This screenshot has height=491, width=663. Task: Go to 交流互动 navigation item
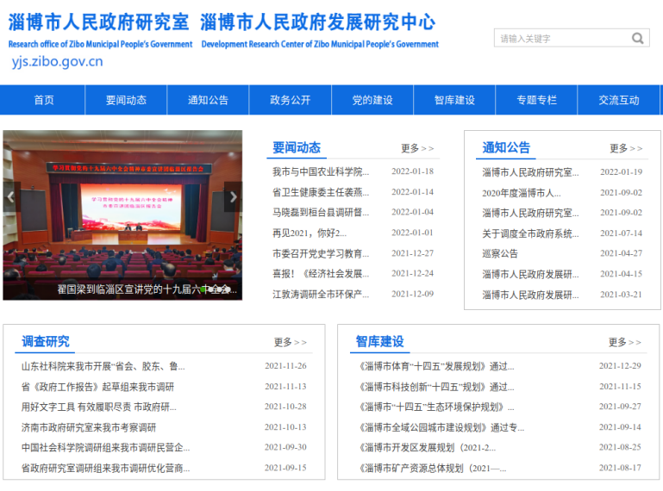pyautogui.click(x=618, y=100)
